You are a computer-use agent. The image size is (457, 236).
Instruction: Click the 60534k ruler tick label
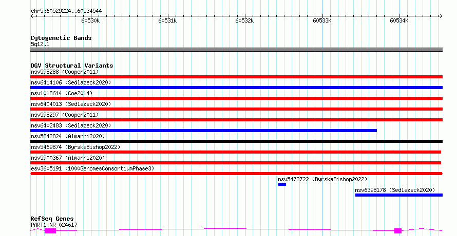[399, 20]
